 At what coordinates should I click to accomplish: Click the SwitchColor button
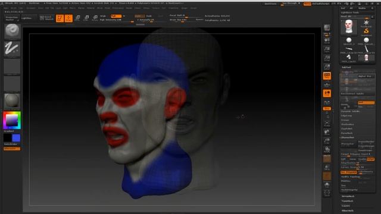11,144
